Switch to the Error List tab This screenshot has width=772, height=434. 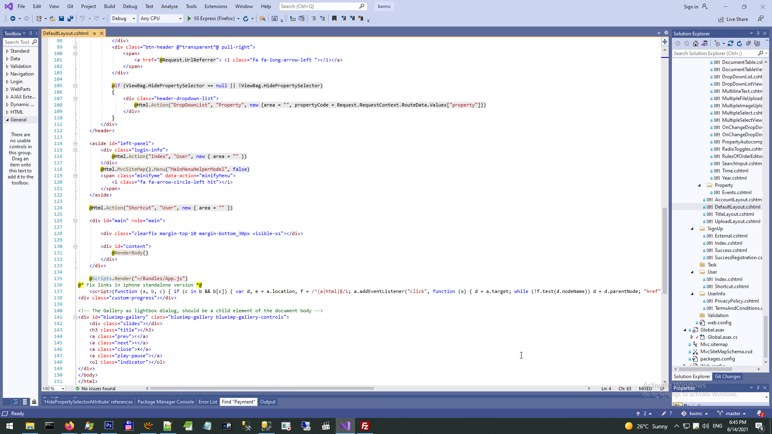click(x=207, y=402)
